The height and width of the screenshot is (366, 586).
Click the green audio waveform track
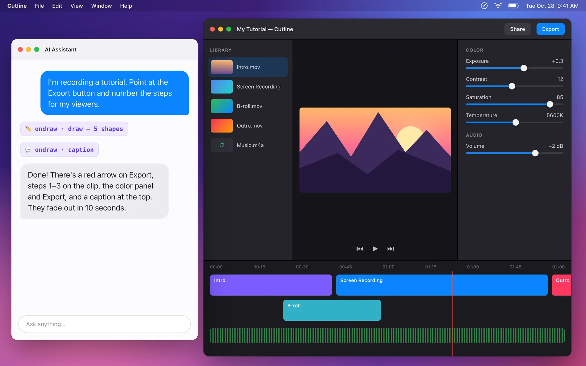[387, 335]
